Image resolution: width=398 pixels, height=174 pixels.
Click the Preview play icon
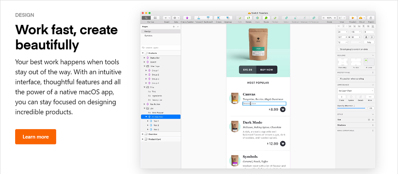[x=353, y=18]
